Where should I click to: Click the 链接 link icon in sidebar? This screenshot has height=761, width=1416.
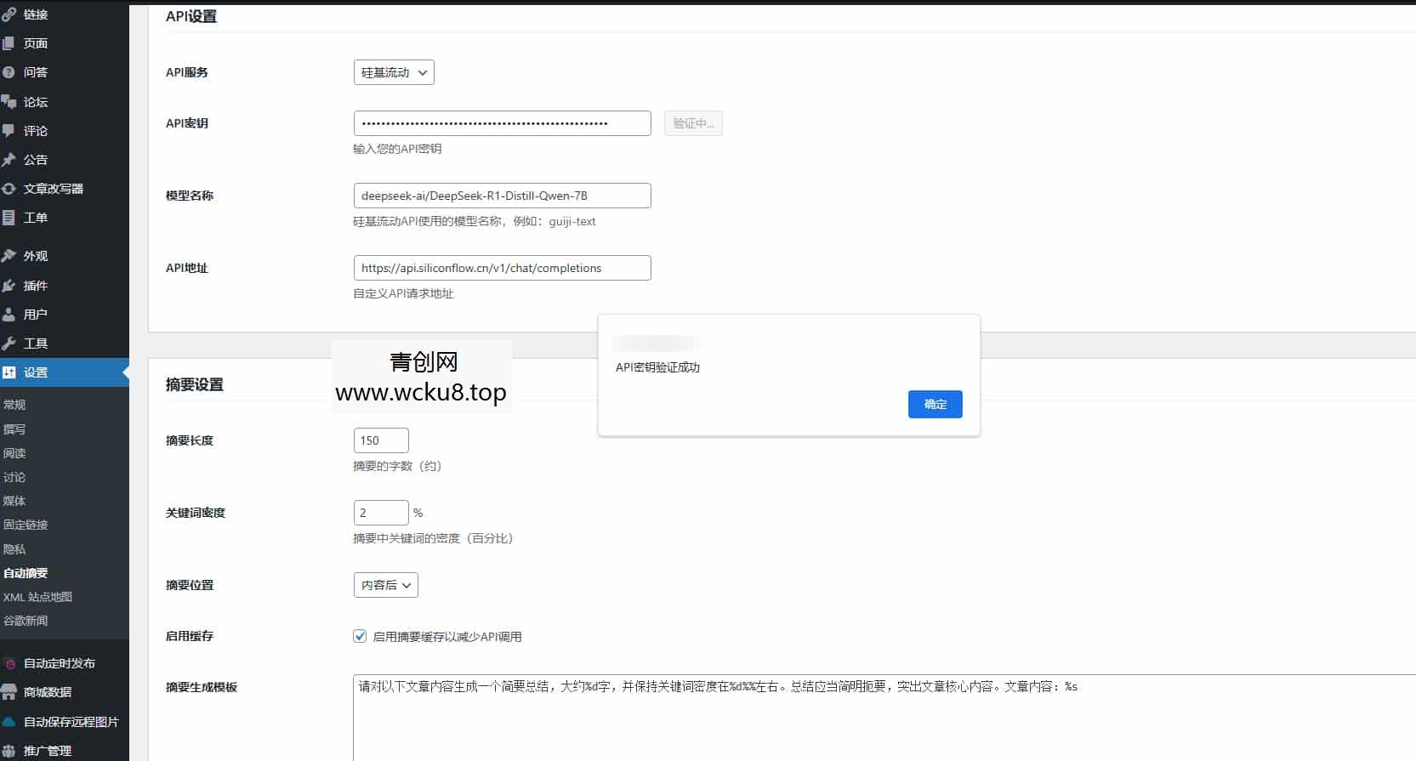point(9,14)
